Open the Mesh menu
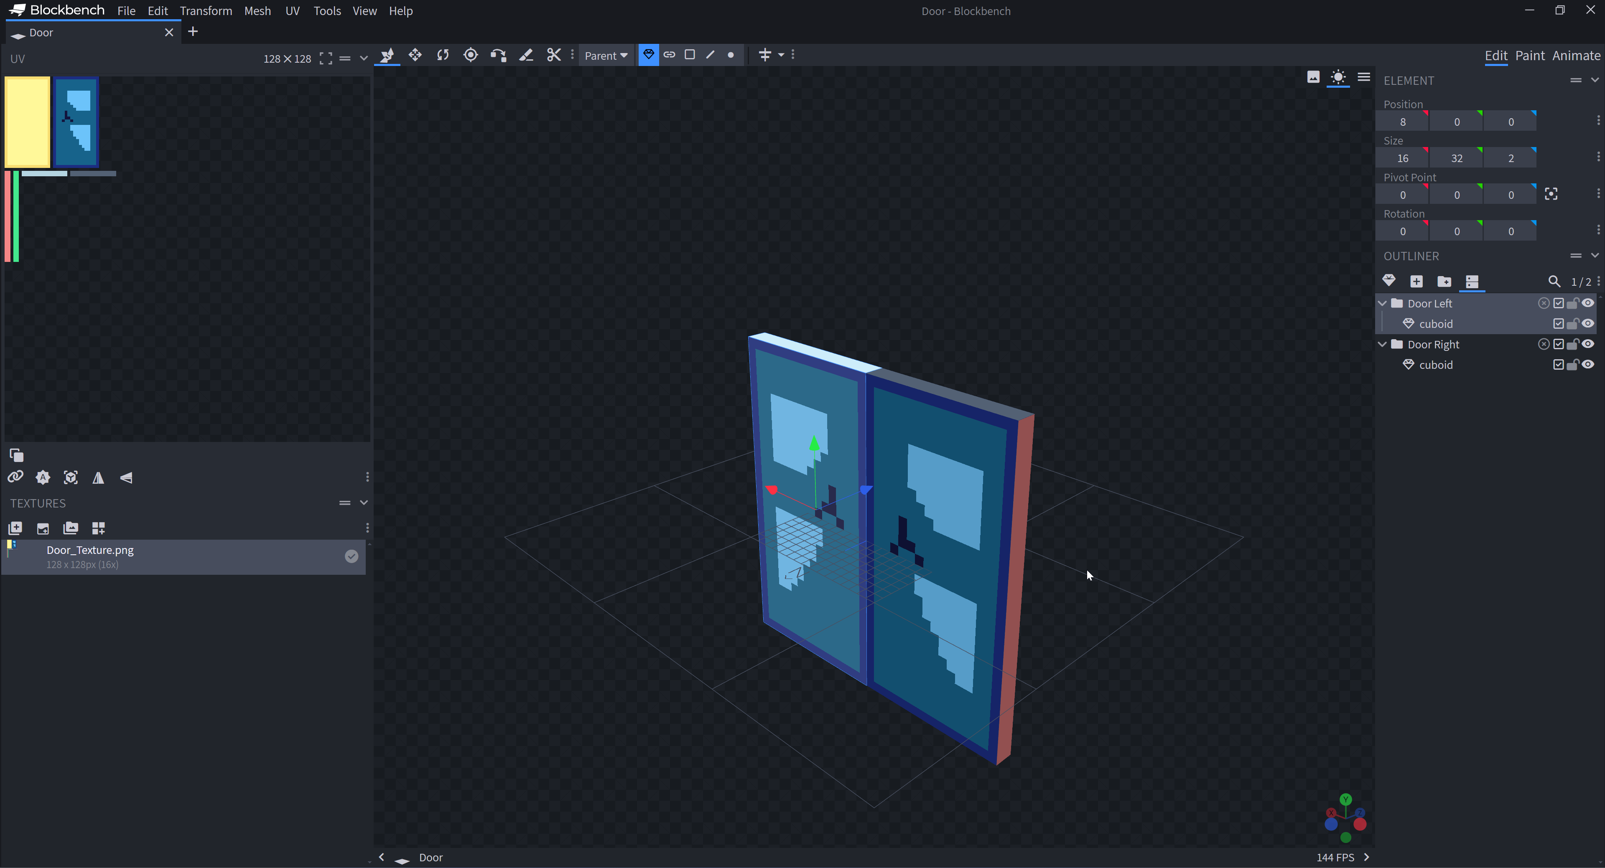Viewport: 1605px width, 868px height. coord(257,10)
